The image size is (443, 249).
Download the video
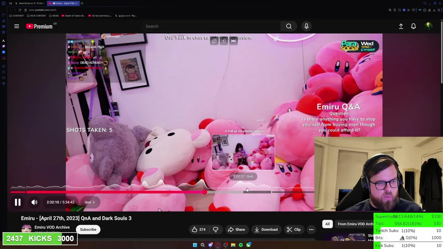266,230
